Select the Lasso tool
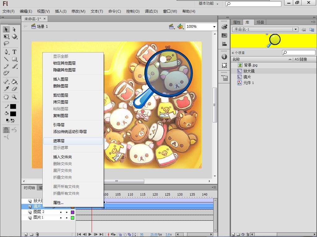This screenshot has height=237, width=317. pos(6,43)
